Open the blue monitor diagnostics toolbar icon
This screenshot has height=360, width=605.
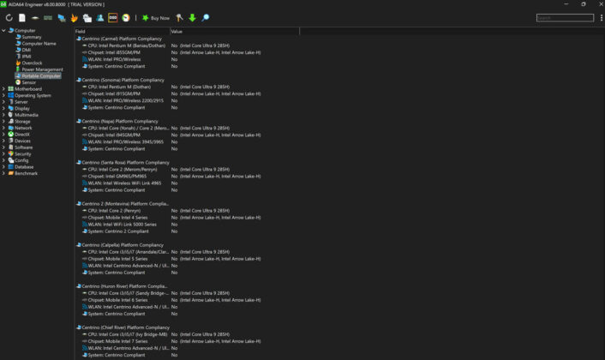[62, 18]
